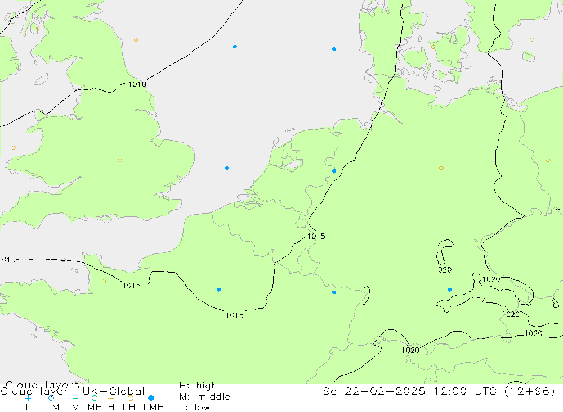The height and width of the screenshot is (412, 563).
Task: Select the orange circle in the Baltic near Sweden
Action: pyautogui.click(x=532, y=40)
